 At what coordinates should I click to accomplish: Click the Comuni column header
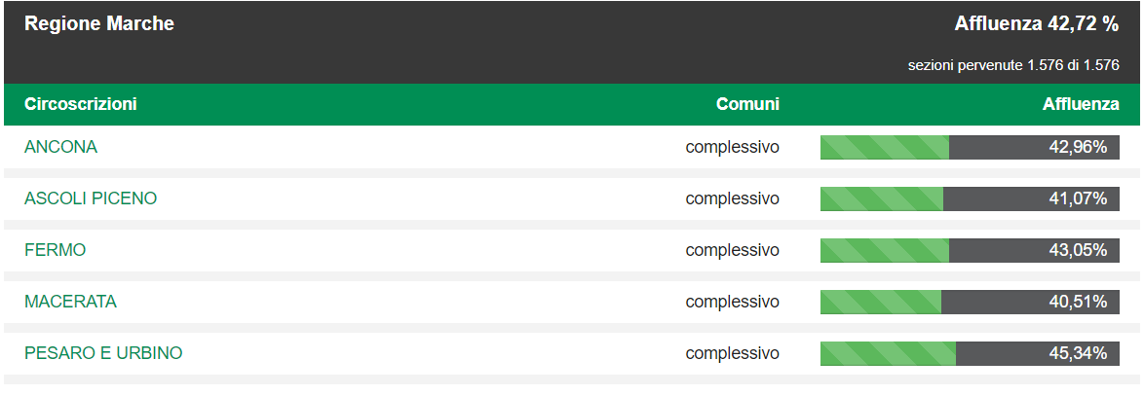(747, 104)
